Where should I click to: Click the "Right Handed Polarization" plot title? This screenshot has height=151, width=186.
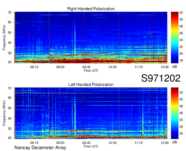[91, 9]
